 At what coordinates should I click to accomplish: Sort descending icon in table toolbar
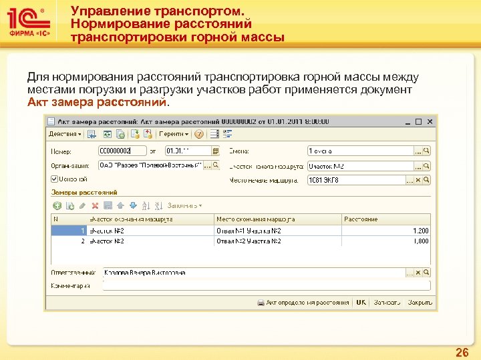tap(158, 206)
